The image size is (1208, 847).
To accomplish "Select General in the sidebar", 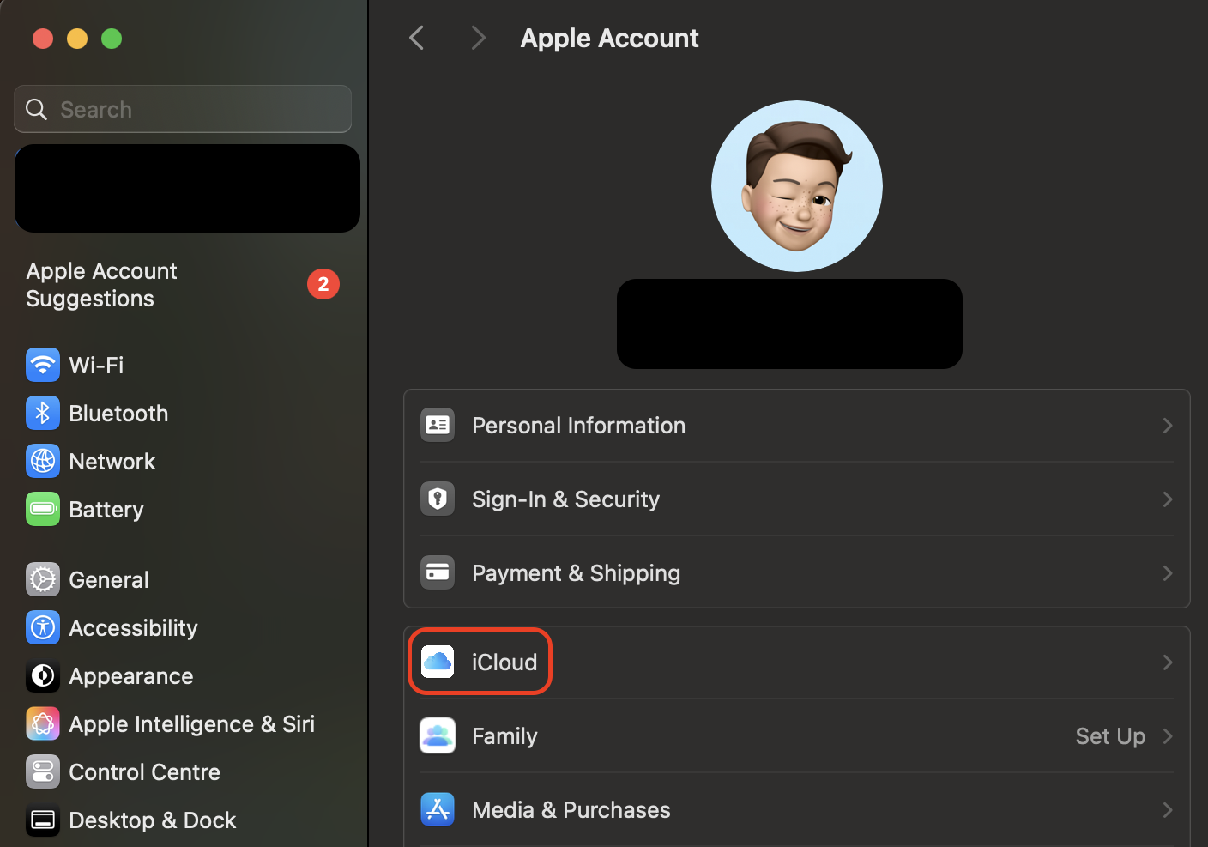I will (109, 579).
